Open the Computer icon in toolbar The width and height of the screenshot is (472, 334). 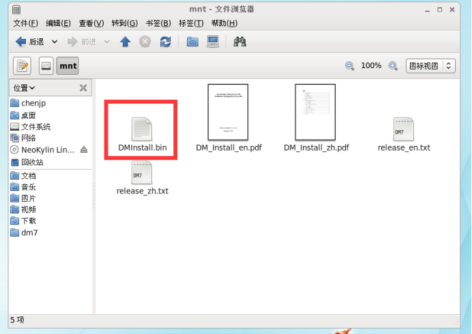coord(213,42)
